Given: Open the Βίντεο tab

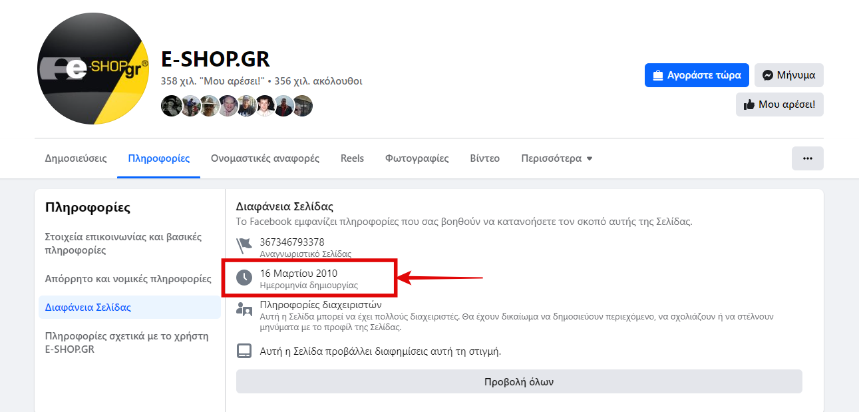Looking at the screenshot, I should coord(484,158).
